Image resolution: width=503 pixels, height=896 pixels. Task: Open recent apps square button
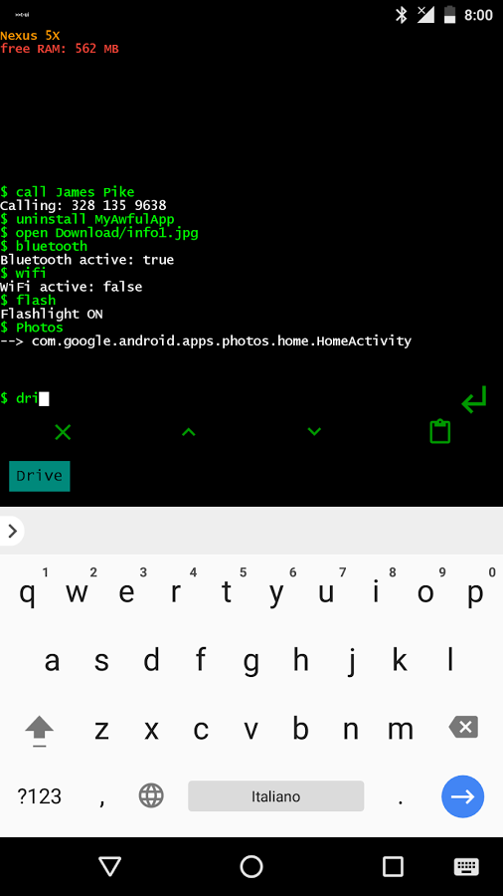[393, 867]
